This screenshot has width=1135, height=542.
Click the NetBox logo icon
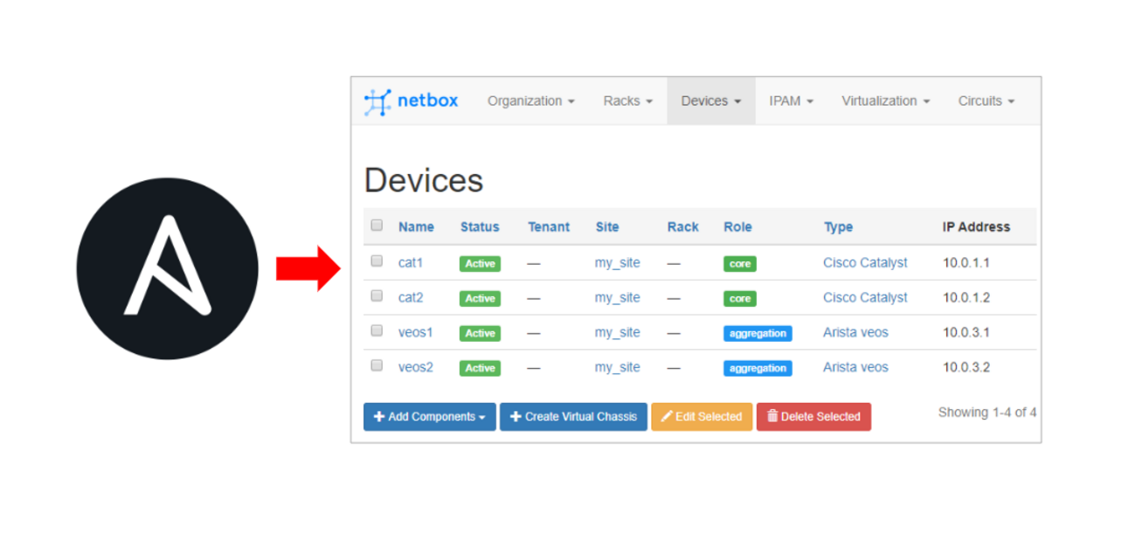click(377, 101)
